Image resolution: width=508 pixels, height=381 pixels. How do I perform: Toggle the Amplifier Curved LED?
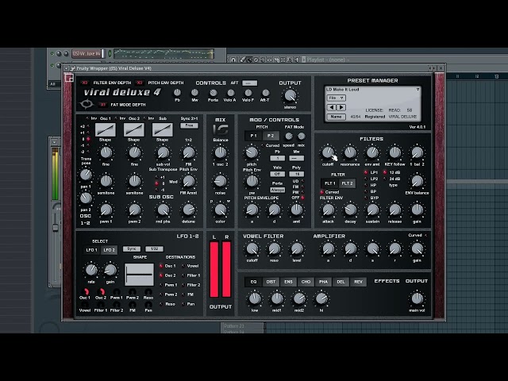point(425,235)
